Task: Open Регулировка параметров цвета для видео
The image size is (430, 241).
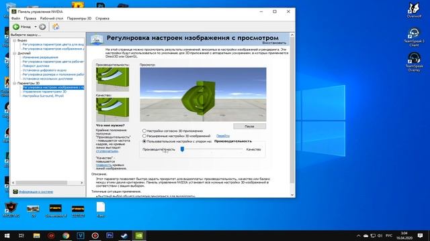Action: pos(53,44)
